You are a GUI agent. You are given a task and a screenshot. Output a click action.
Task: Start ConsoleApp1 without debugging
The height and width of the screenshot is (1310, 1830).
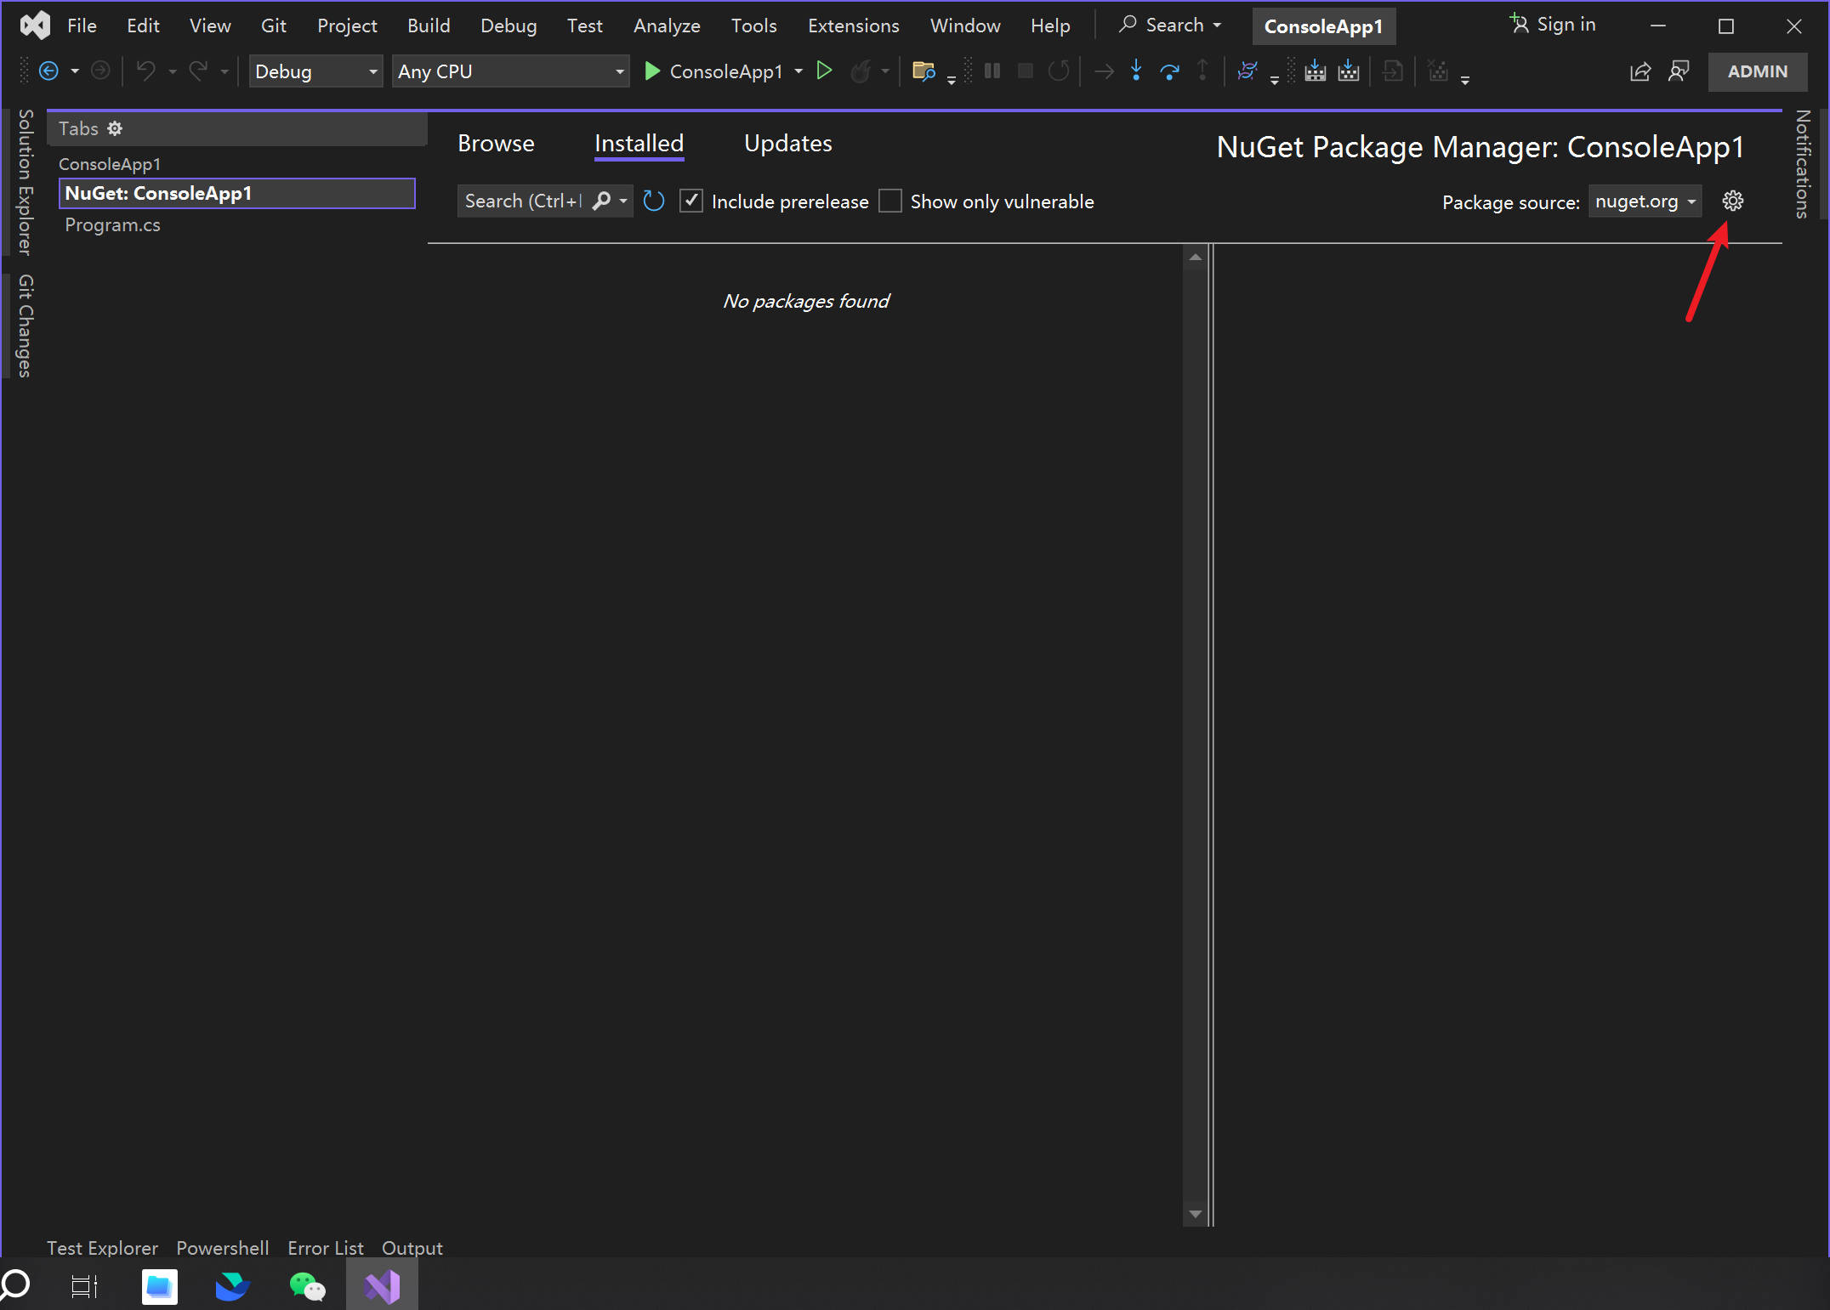[824, 71]
